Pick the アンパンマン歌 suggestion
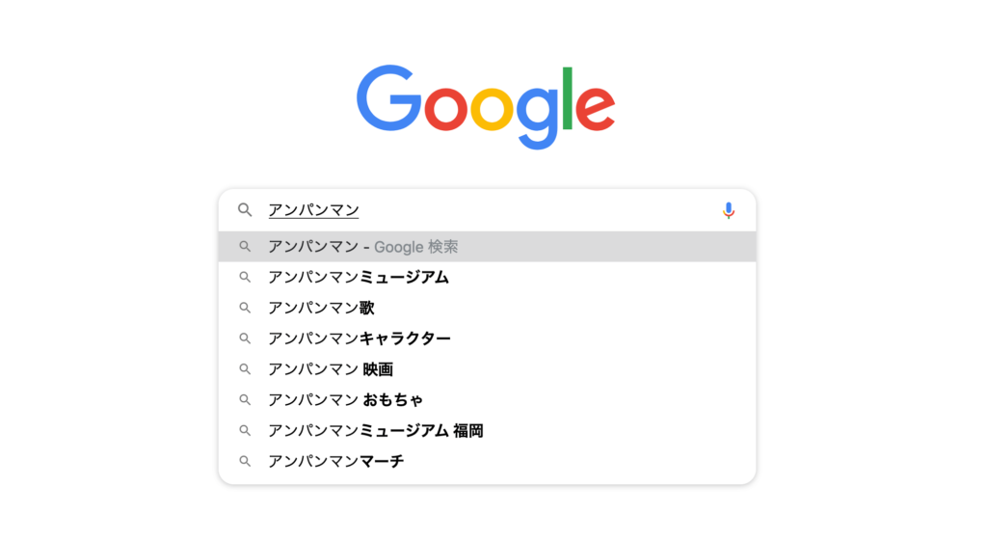The image size is (987, 541). [x=487, y=308]
